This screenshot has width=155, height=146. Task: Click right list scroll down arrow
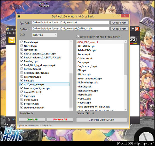click(125, 109)
